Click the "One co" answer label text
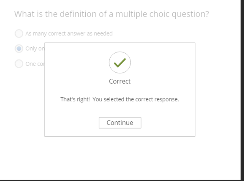 [35, 64]
